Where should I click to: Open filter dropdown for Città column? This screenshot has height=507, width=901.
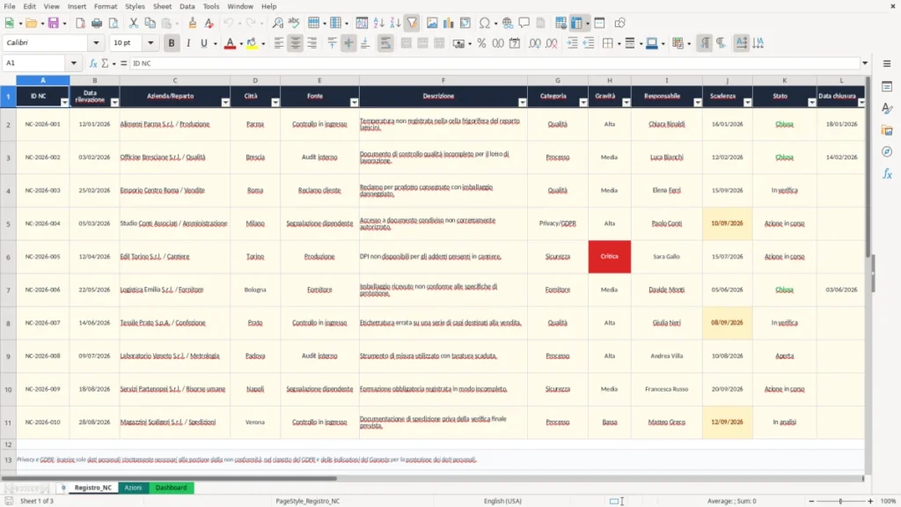[275, 102]
